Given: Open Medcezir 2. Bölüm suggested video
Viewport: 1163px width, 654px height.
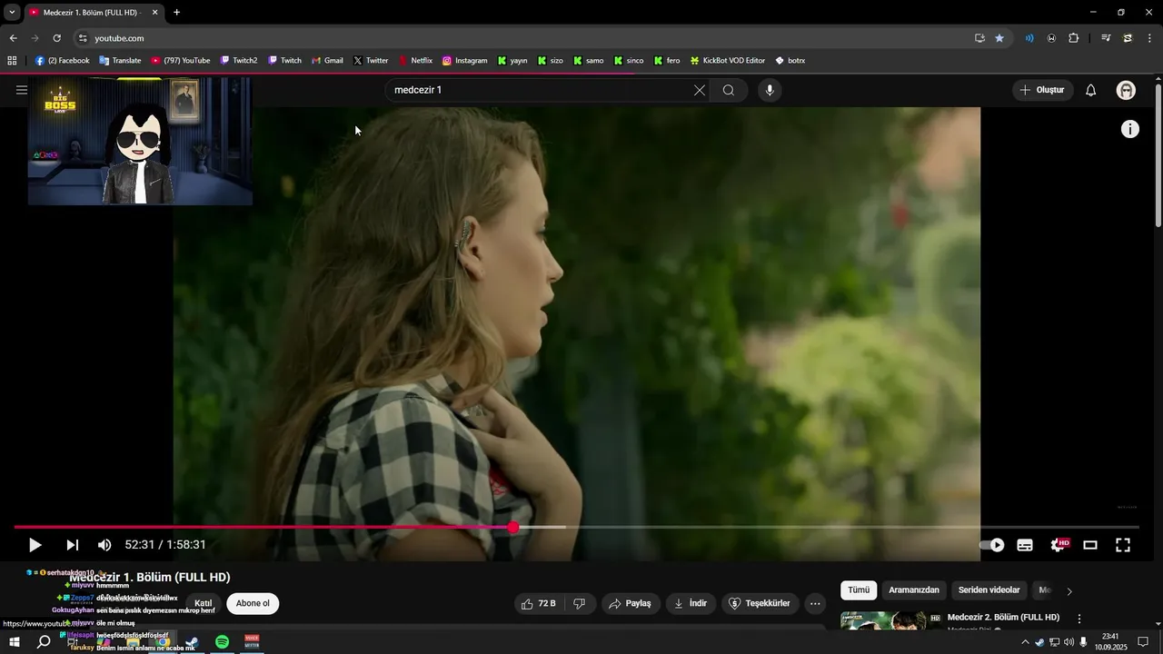Looking at the screenshot, I should pos(1003,618).
